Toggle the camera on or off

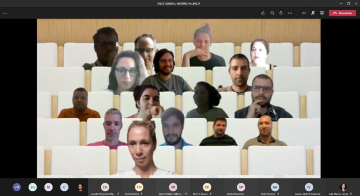tap(304, 13)
